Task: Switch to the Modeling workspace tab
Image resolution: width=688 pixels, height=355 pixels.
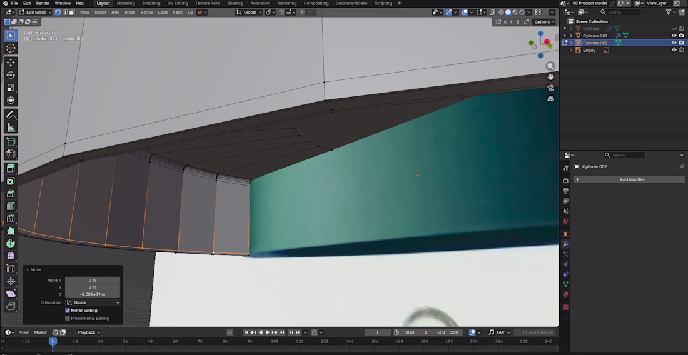Action: coord(126,3)
